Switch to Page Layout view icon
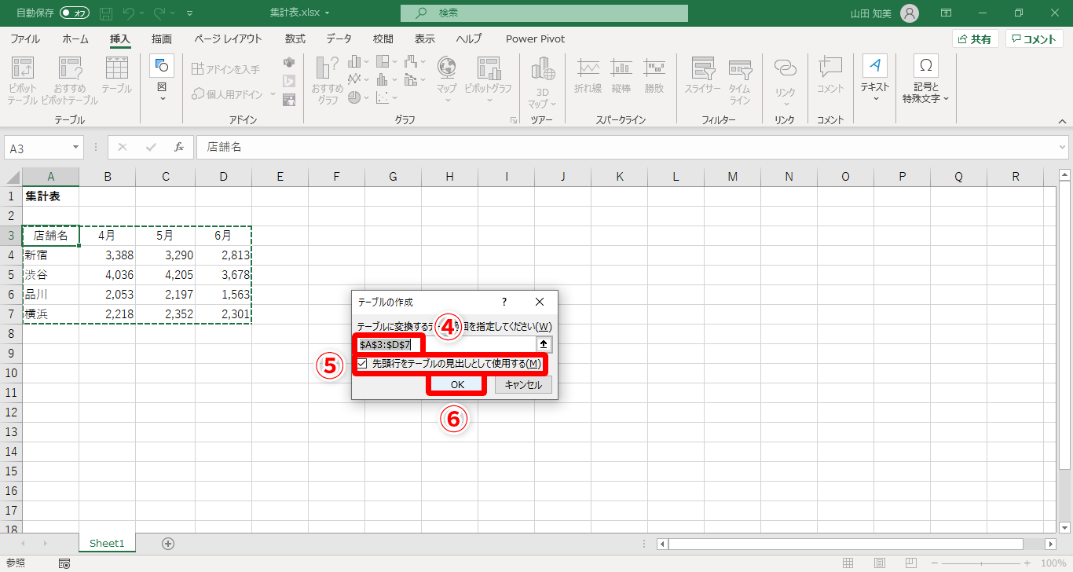 (x=880, y=563)
